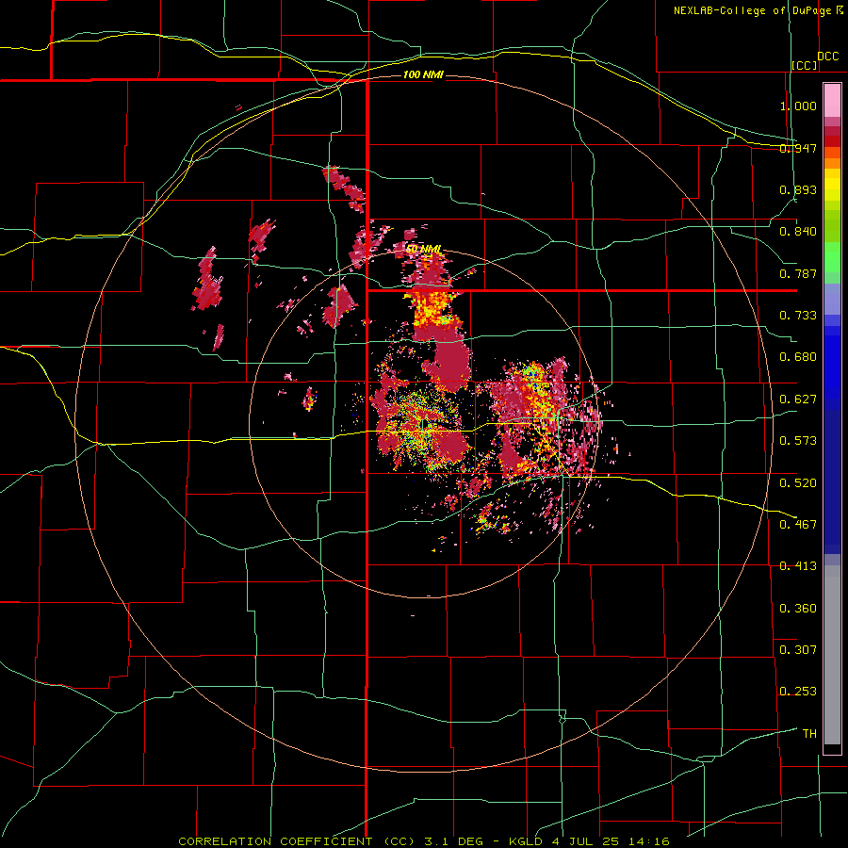Click the KGLD radar site center point
The width and height of the screenshot is (848, 848).
[423, 424]
